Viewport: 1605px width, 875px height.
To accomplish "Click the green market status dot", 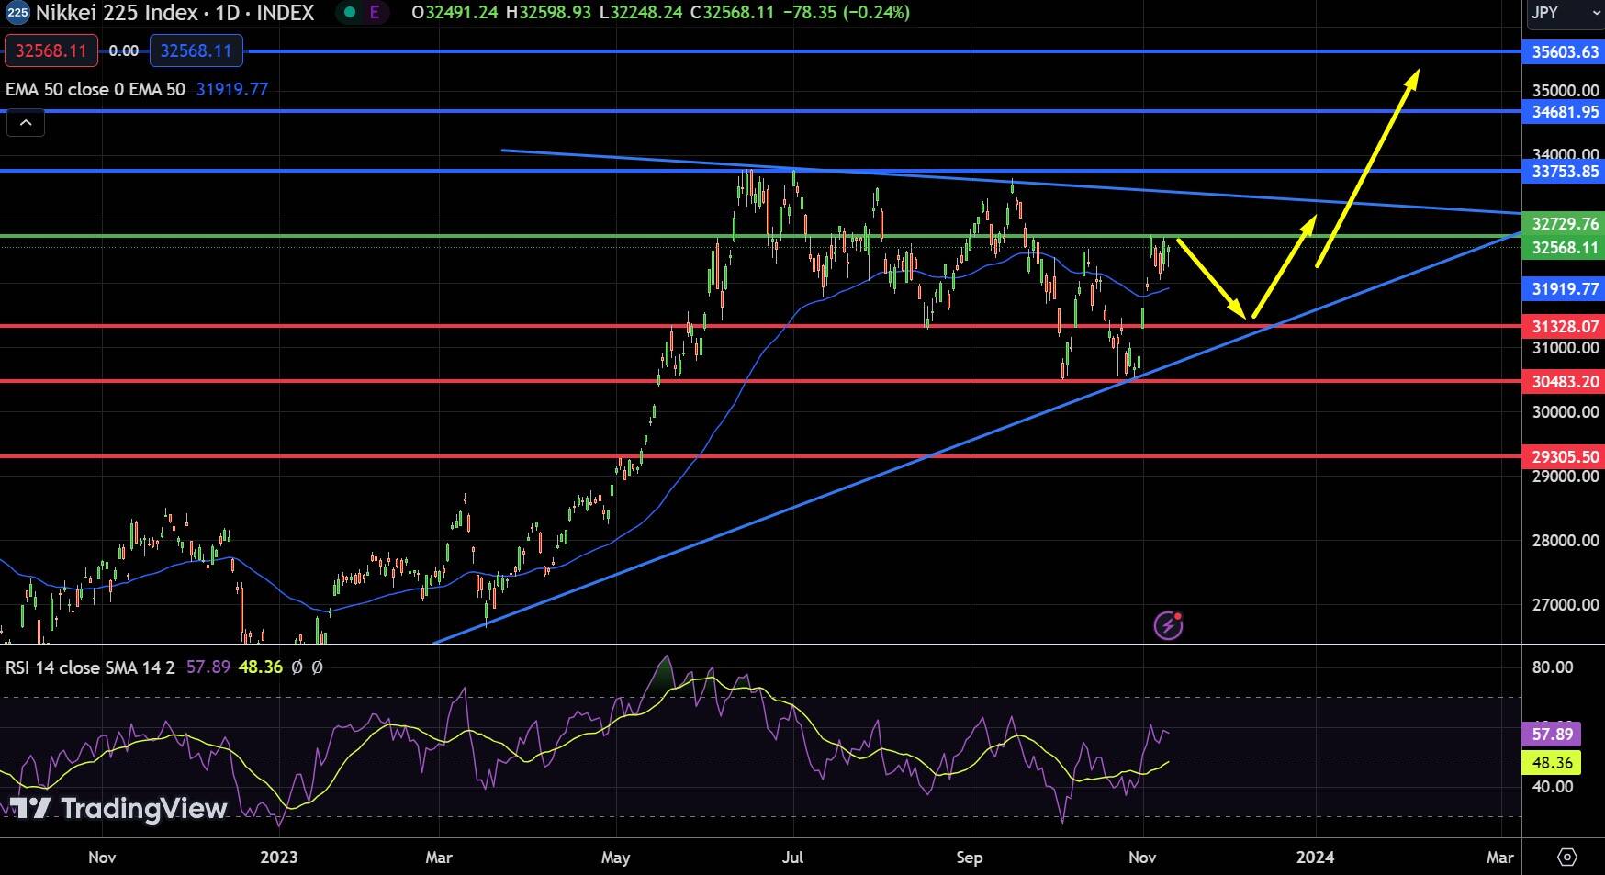I will pyautogui.click(x=349, y=13).
